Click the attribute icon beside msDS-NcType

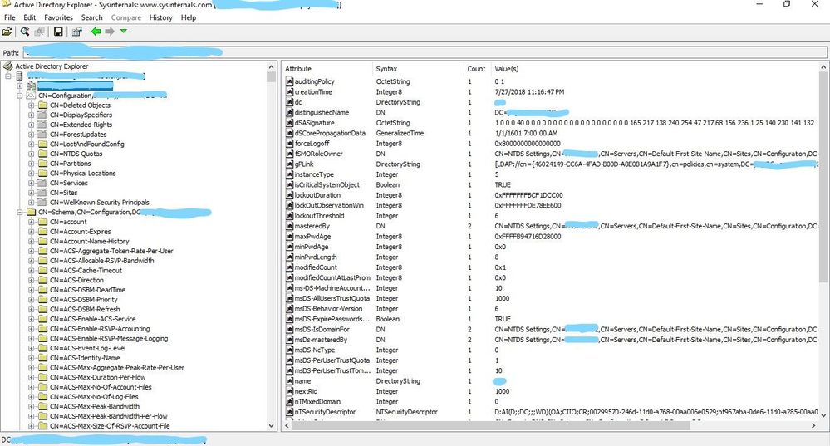290,350
